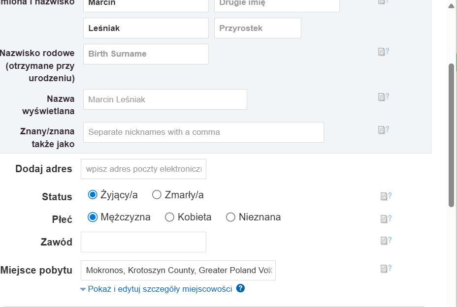This screenshot has height=307, width=457.
Task: Click help icon beside Nazwisko rodowe field
Action: [383, 52]
